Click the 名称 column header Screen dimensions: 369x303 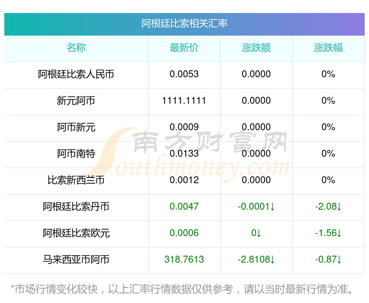click(76, 48)
